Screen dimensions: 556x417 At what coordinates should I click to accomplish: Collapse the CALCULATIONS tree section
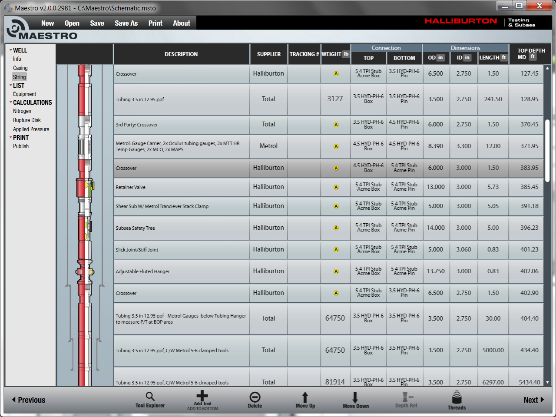tap(11, 102)
